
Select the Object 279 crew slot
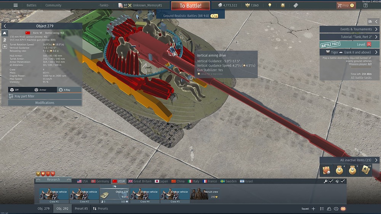[114, 194]
